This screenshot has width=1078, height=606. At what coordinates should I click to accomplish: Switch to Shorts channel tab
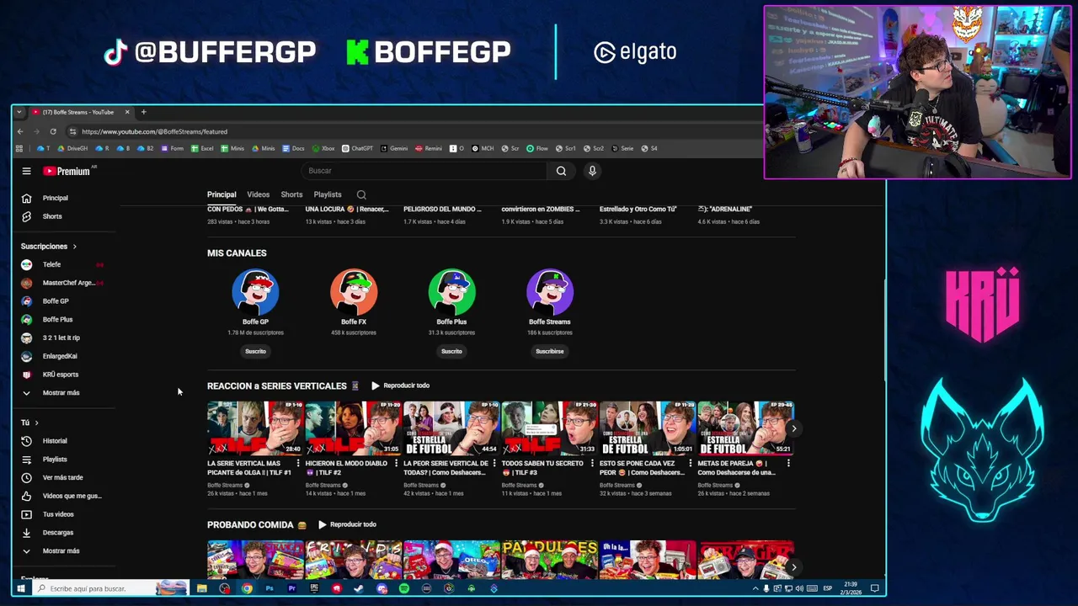291,194
